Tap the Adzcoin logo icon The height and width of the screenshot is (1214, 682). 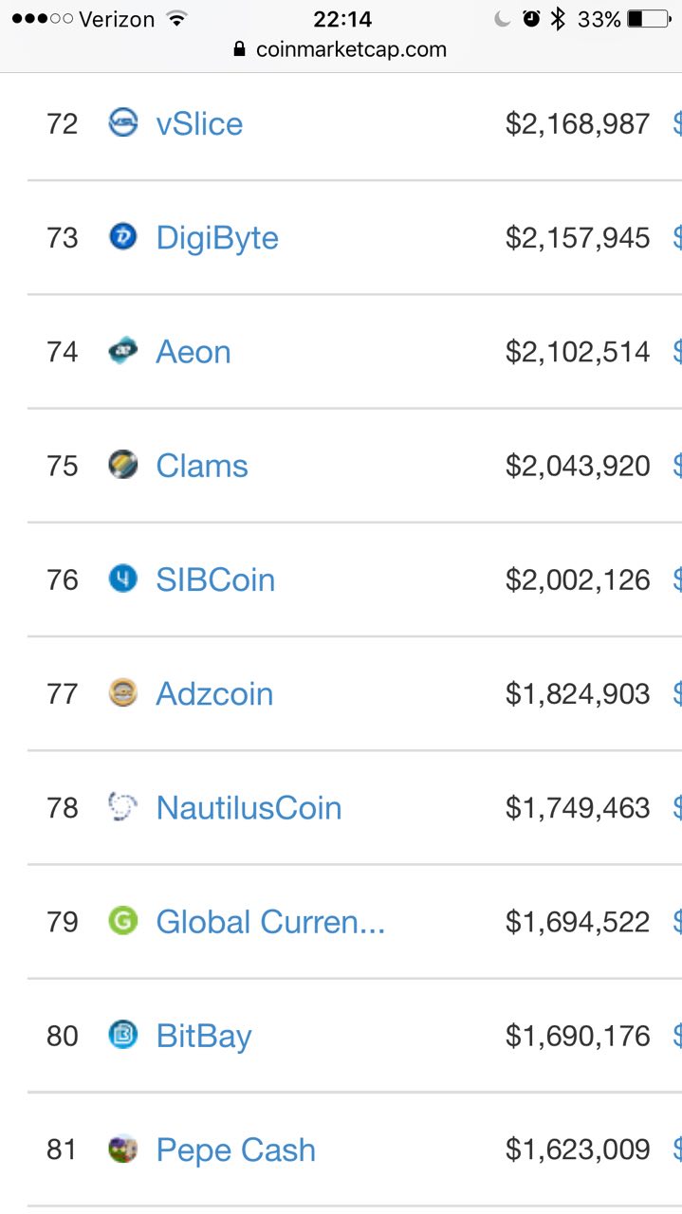tap(123, 693)
